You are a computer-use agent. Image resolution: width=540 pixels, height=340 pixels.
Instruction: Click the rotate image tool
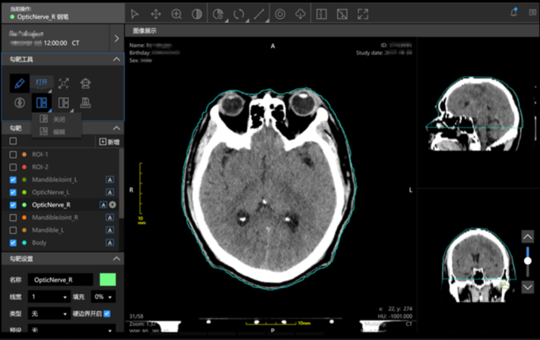[239, 14]
